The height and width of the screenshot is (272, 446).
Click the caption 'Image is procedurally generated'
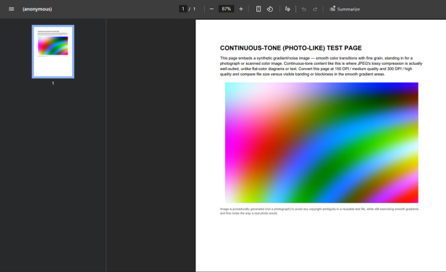point(319,211)
